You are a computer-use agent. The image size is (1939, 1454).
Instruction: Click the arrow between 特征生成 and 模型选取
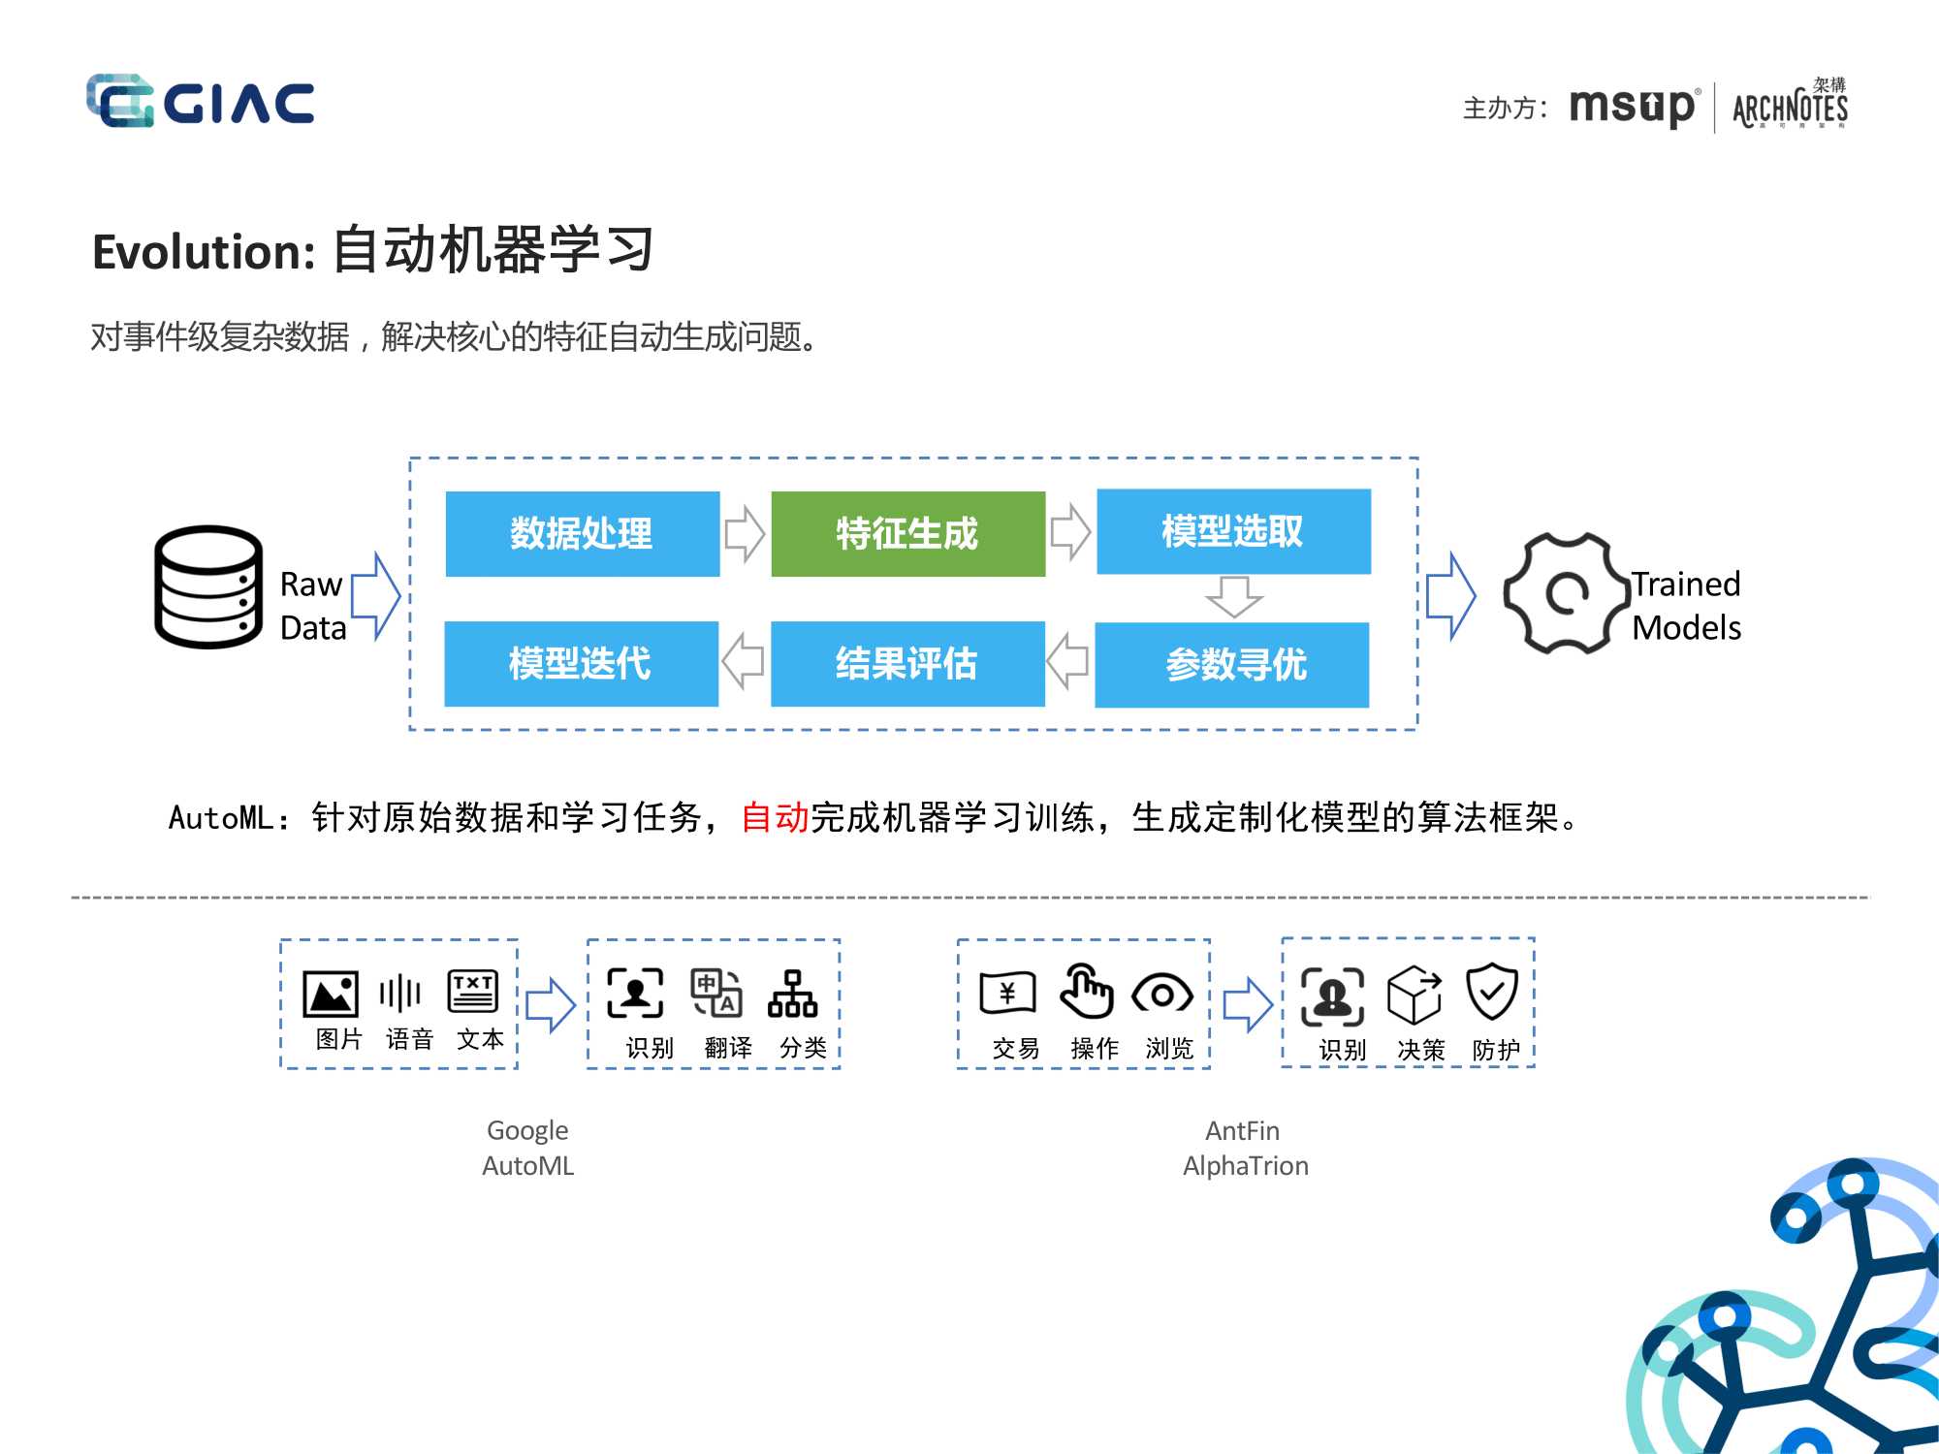[1070, 531]
